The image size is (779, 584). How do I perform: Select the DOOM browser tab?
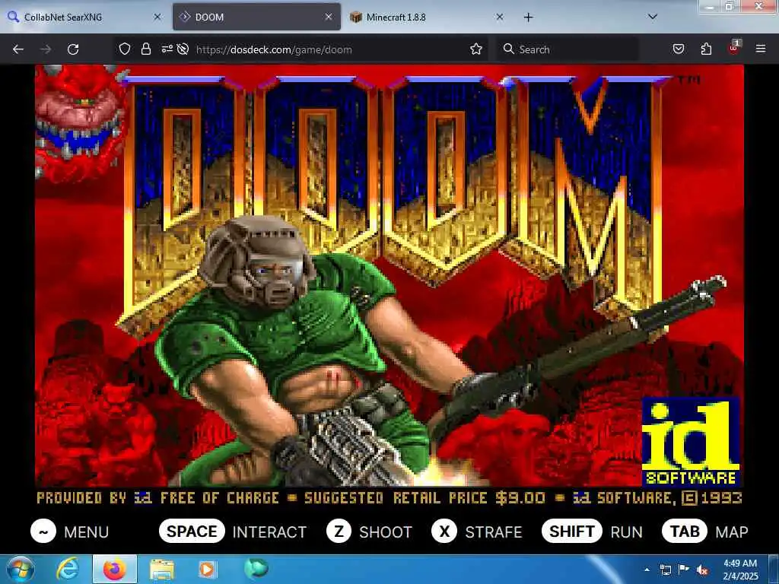tap(257, 17)
